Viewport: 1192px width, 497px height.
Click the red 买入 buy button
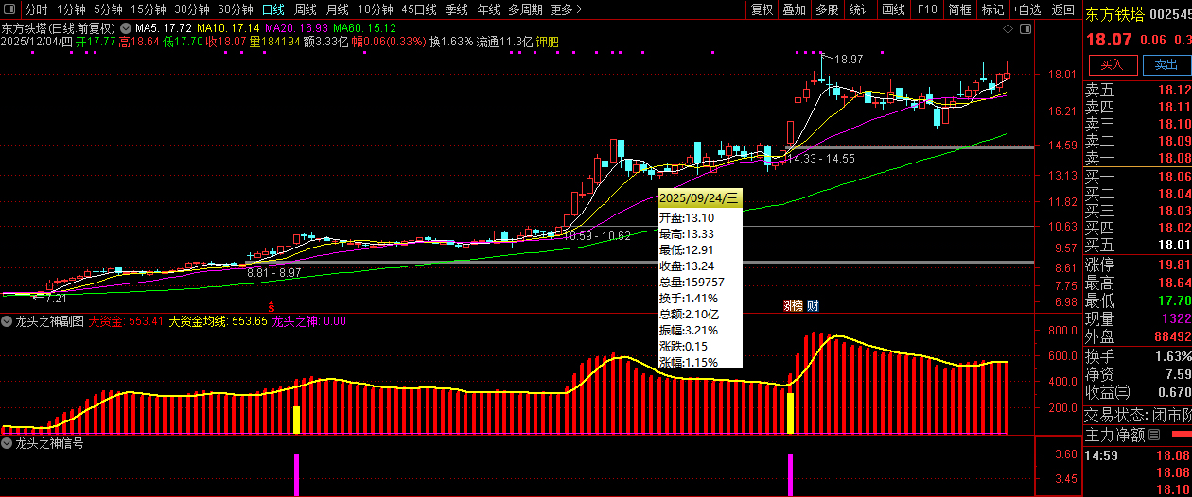tap(1113, 64)
